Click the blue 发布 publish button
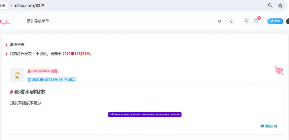 275,21
